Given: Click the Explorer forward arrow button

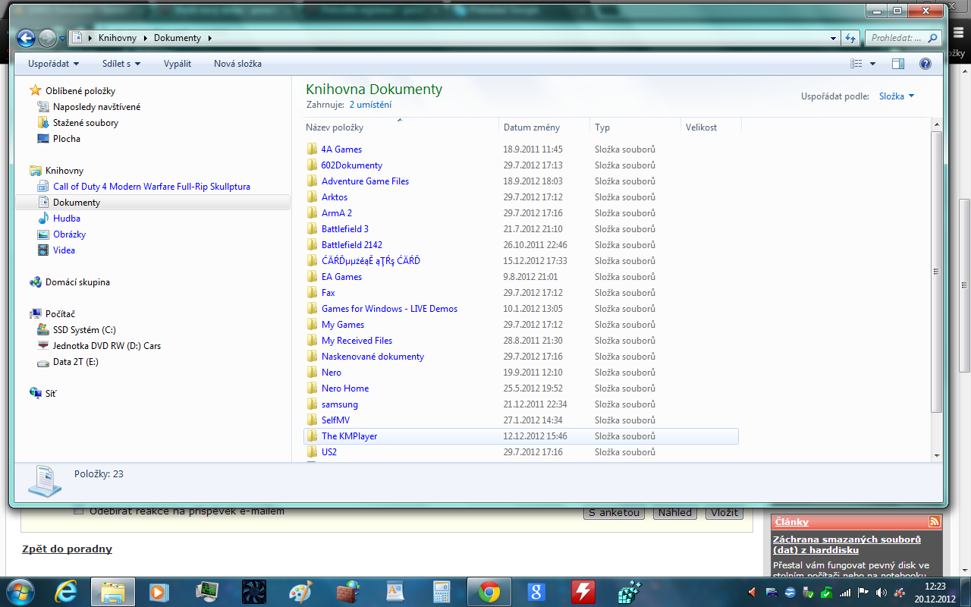Looking at the screenshot, I should tap(47, 38).
